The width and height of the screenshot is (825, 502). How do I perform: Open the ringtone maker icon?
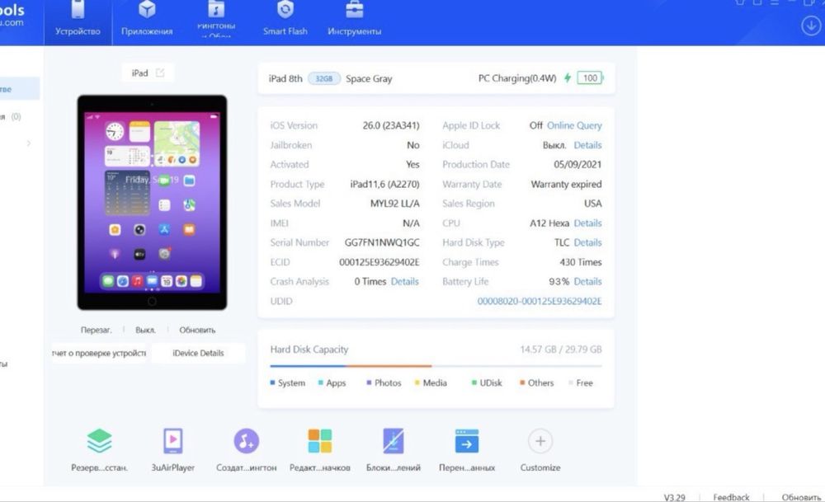246,440
